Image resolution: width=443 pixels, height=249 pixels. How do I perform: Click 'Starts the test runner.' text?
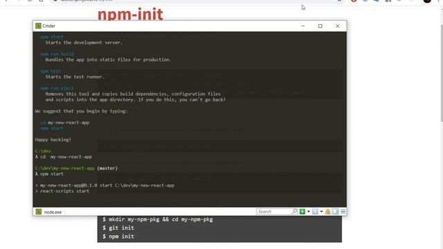click(75, 77)
